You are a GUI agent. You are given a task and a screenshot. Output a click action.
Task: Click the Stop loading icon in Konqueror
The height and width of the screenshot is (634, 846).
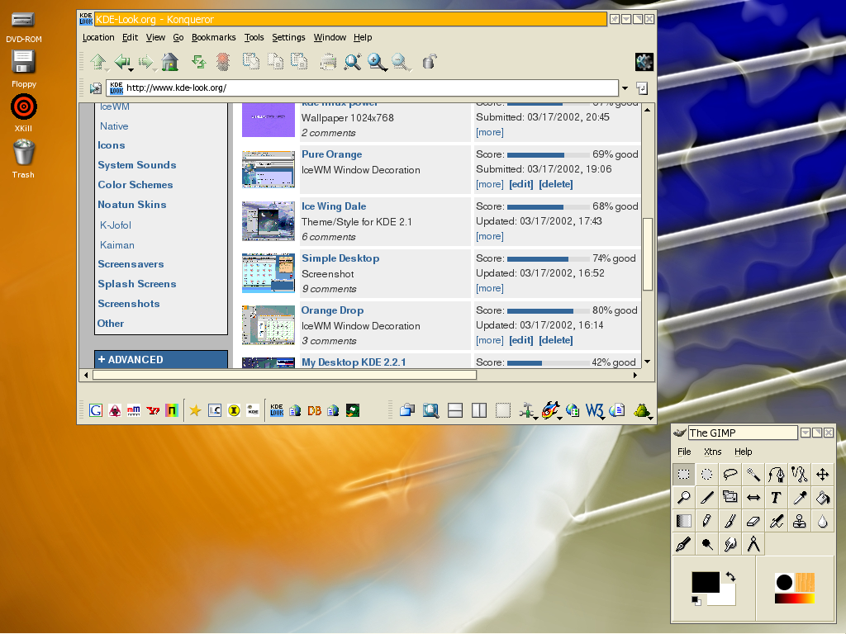[223, 62]
